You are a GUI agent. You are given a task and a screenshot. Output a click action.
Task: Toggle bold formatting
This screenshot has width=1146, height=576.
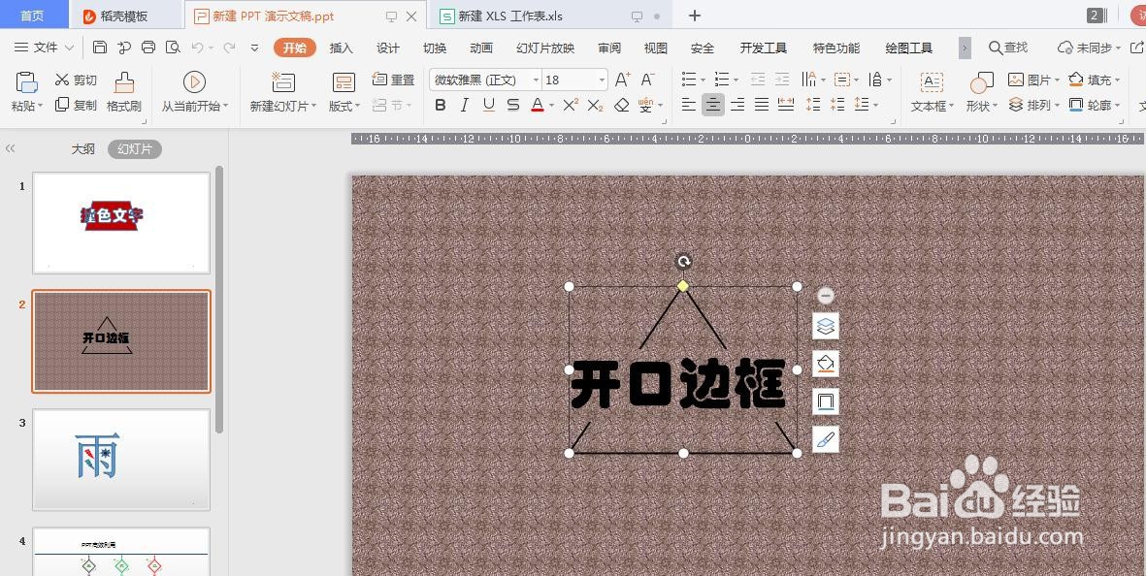click(440, 105)
